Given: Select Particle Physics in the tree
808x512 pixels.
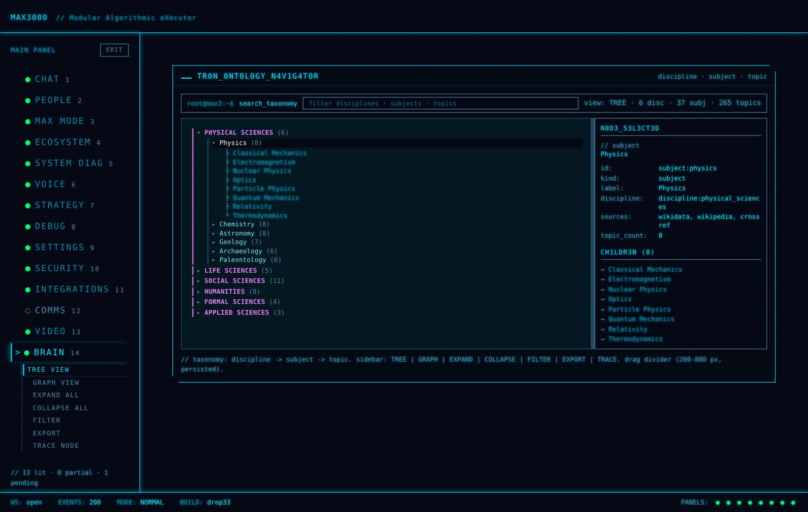Looking at the screenshot, I should click(x=263, y=189).
